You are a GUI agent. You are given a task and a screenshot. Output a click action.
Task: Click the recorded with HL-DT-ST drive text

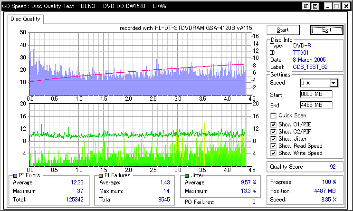click(186, 28)
